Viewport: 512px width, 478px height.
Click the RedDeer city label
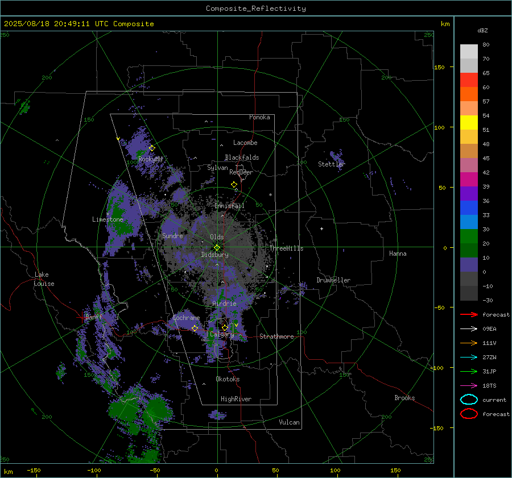241,172
